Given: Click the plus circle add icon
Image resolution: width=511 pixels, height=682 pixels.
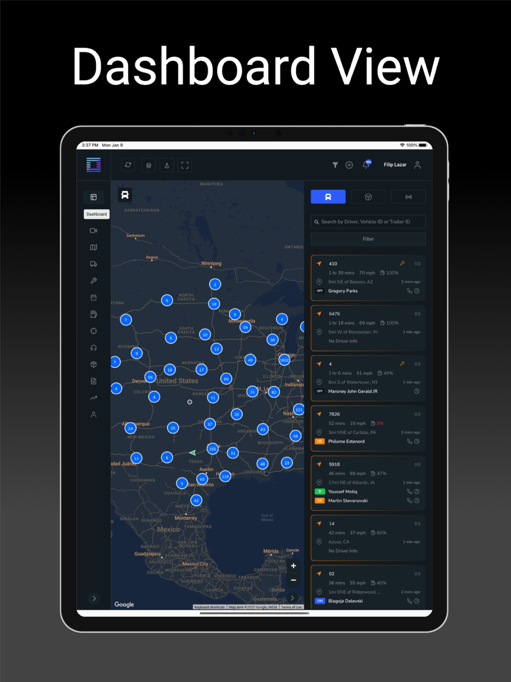Looking at the screenshot, I should click(x=349, y=165).
